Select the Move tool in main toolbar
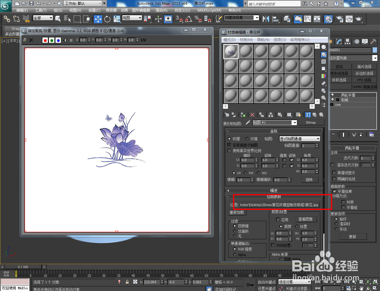 98,19
